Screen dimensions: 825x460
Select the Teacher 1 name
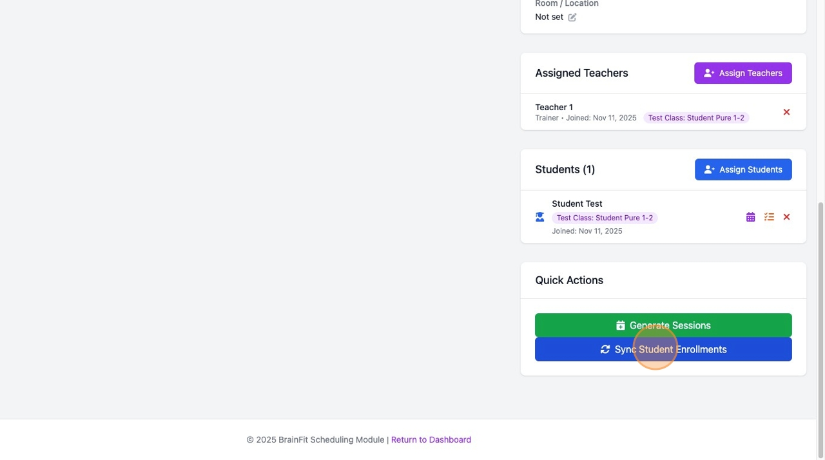pyautogui.click(x=554, y=107)
